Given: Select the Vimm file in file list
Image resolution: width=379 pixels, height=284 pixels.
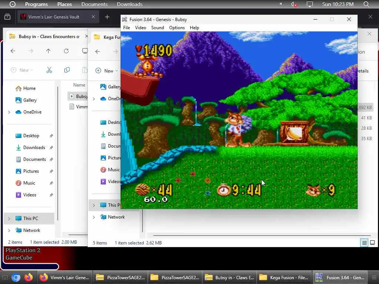Looking at the screenshot, I should tap(78, 107).
